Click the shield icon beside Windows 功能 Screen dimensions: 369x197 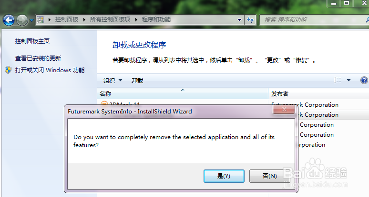click(x=8, y=70)
